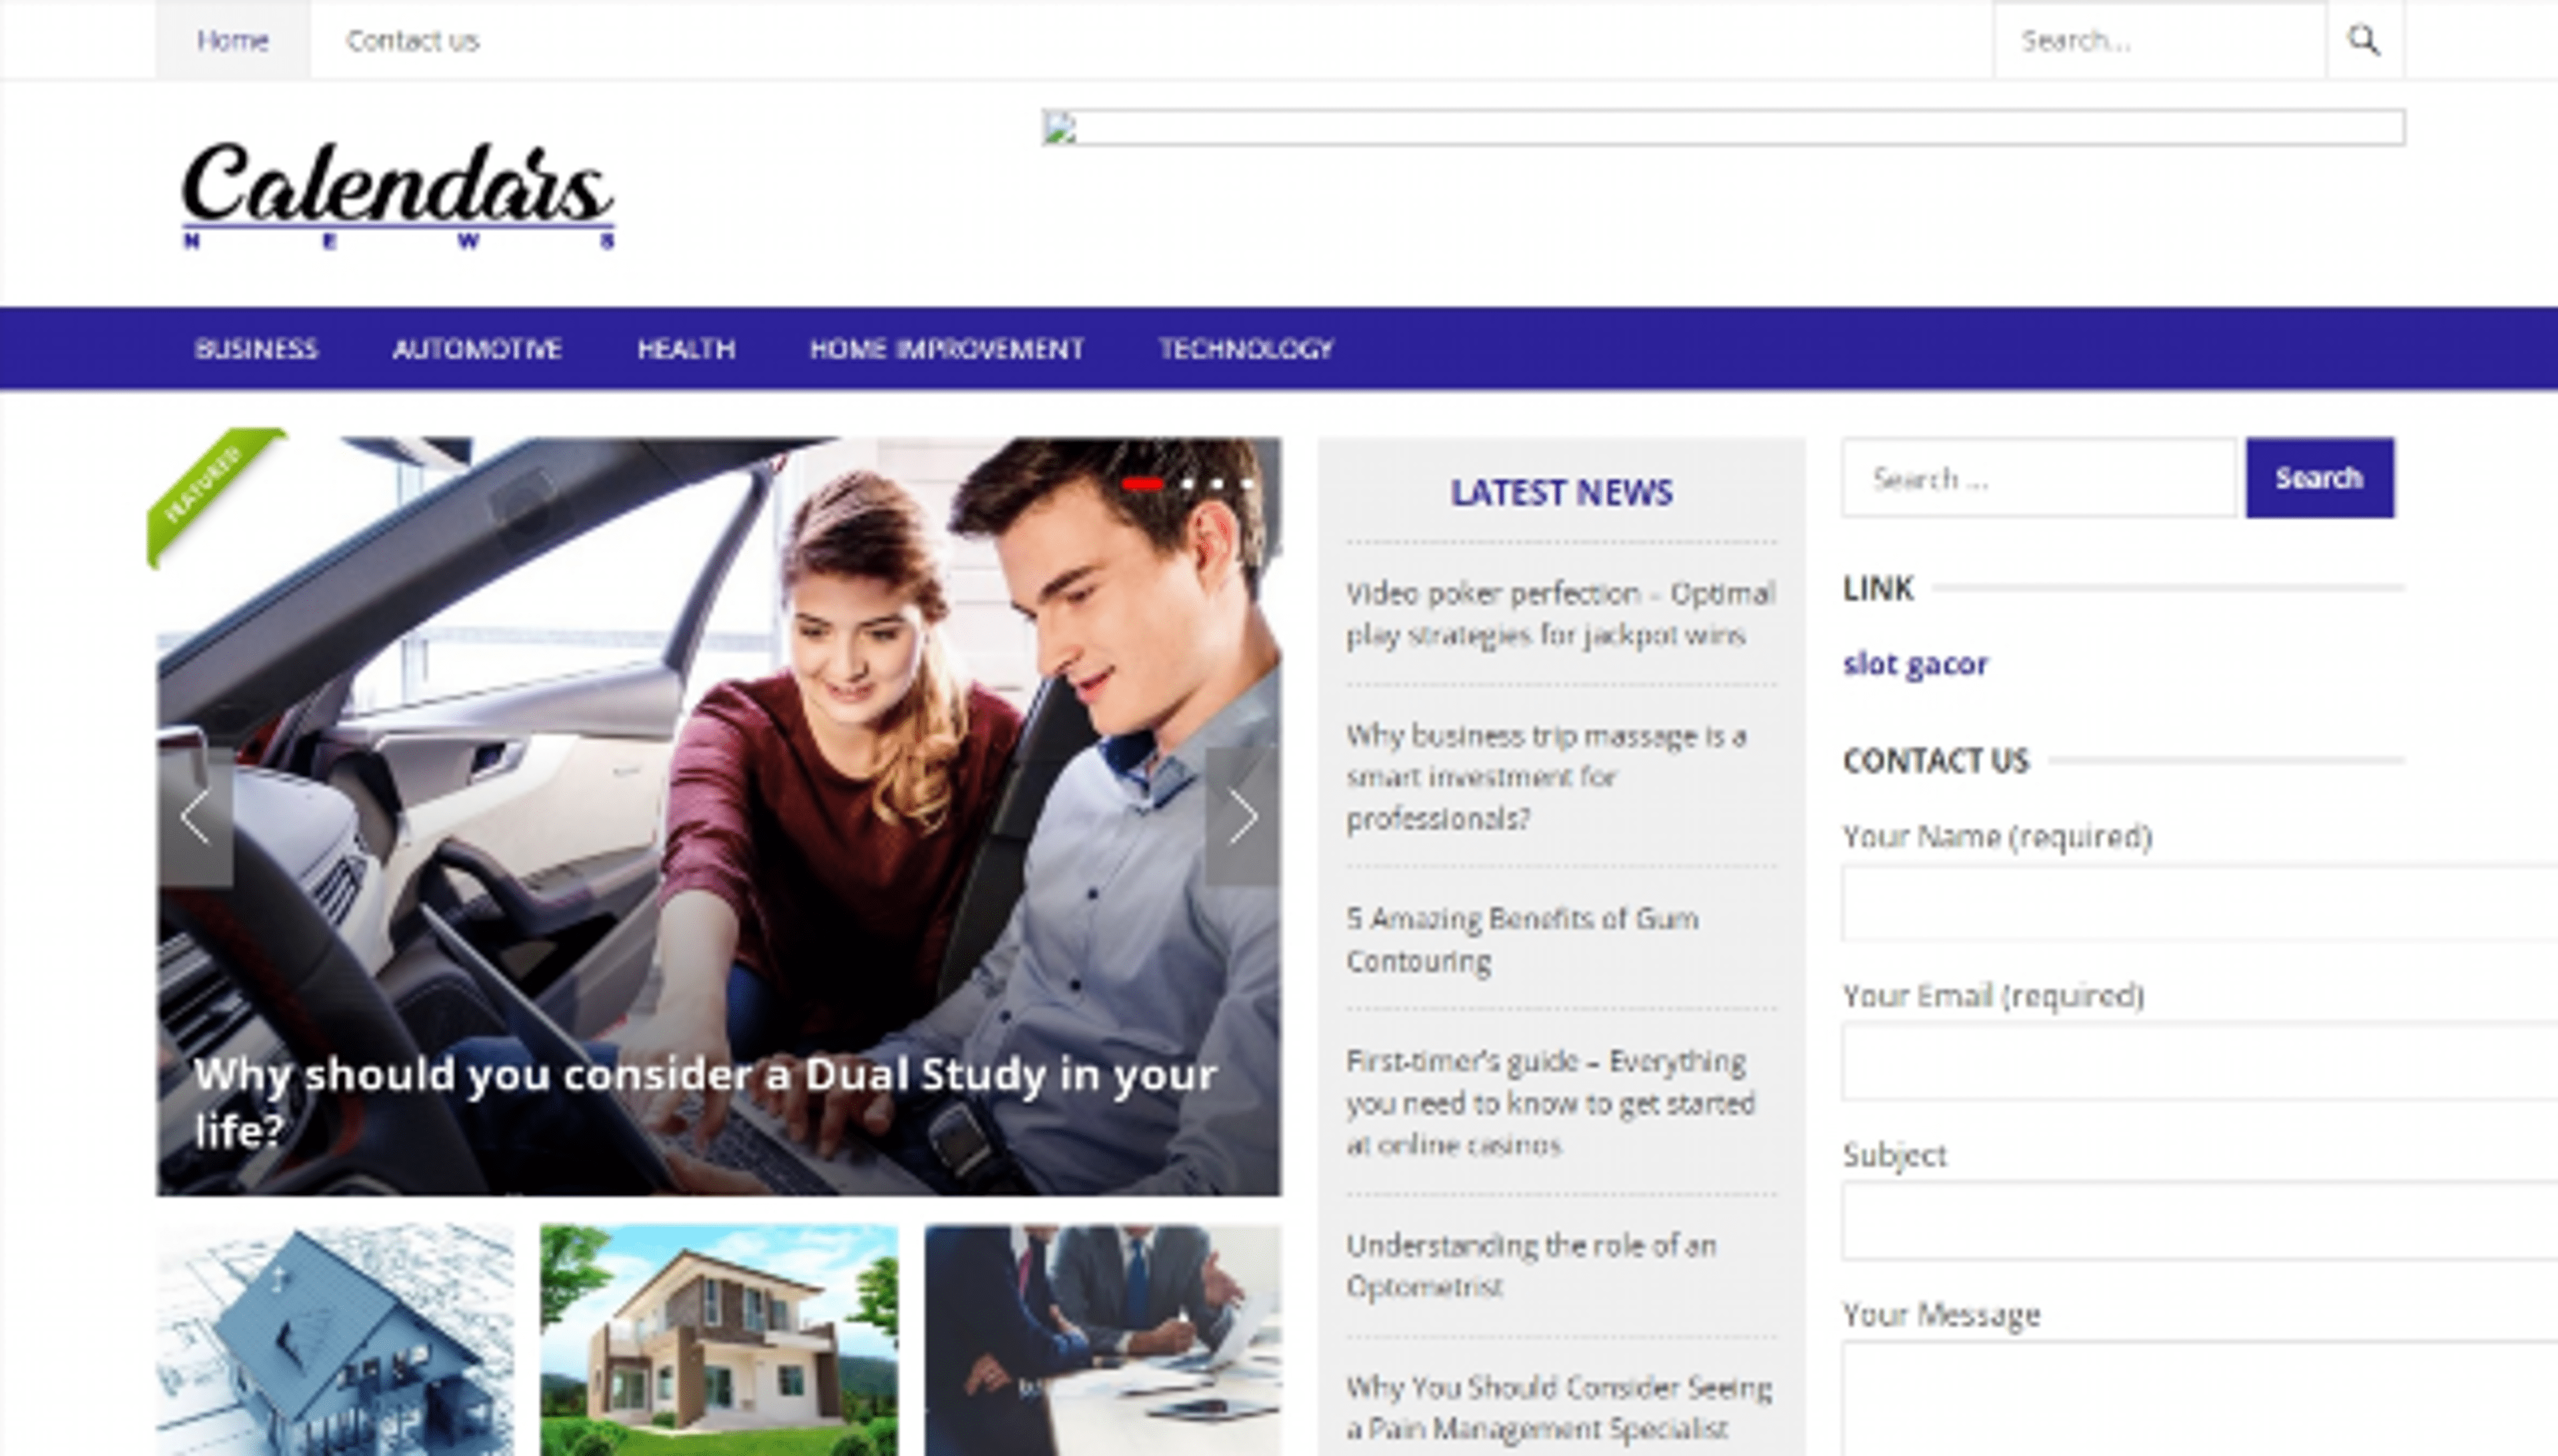Click the magnifier search icon in top bar

[2364, 40]
